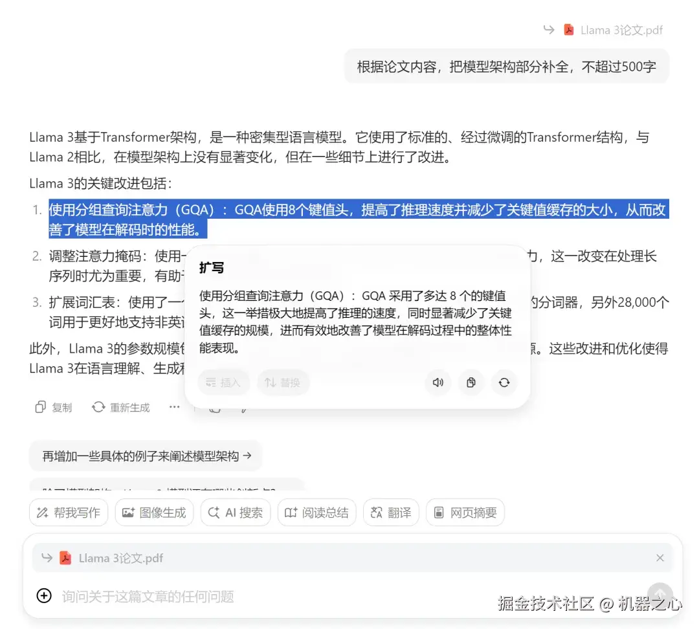
Task: Select the 帮我写作 writing assistant
Action: pyautogui.click(x=69, y=512)
